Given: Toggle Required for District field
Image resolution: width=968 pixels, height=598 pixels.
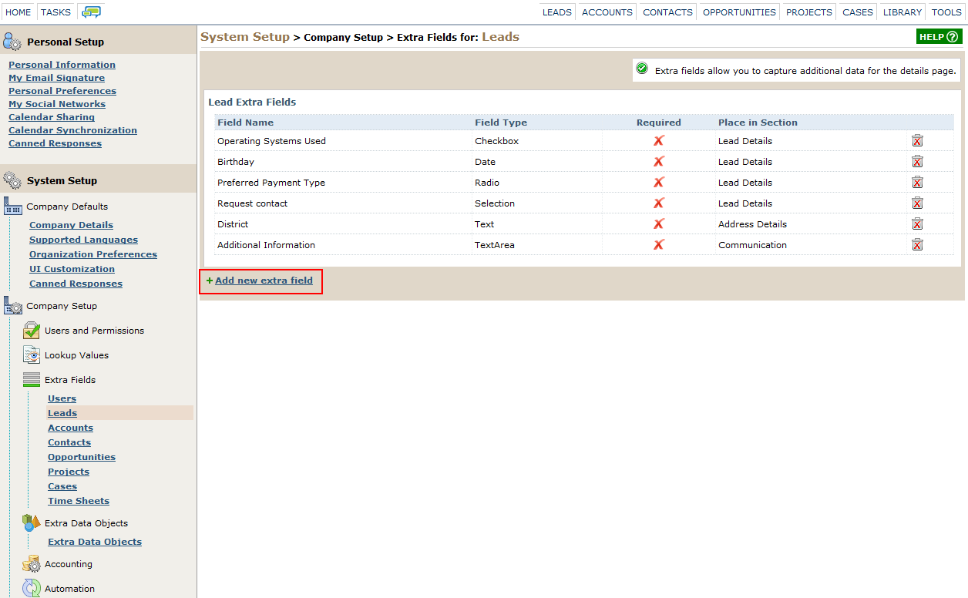Looking at the screenshot, I should pos(659,223).
